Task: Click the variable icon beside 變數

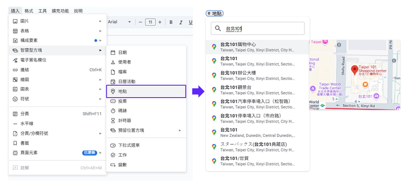Action: pos(113,165)
